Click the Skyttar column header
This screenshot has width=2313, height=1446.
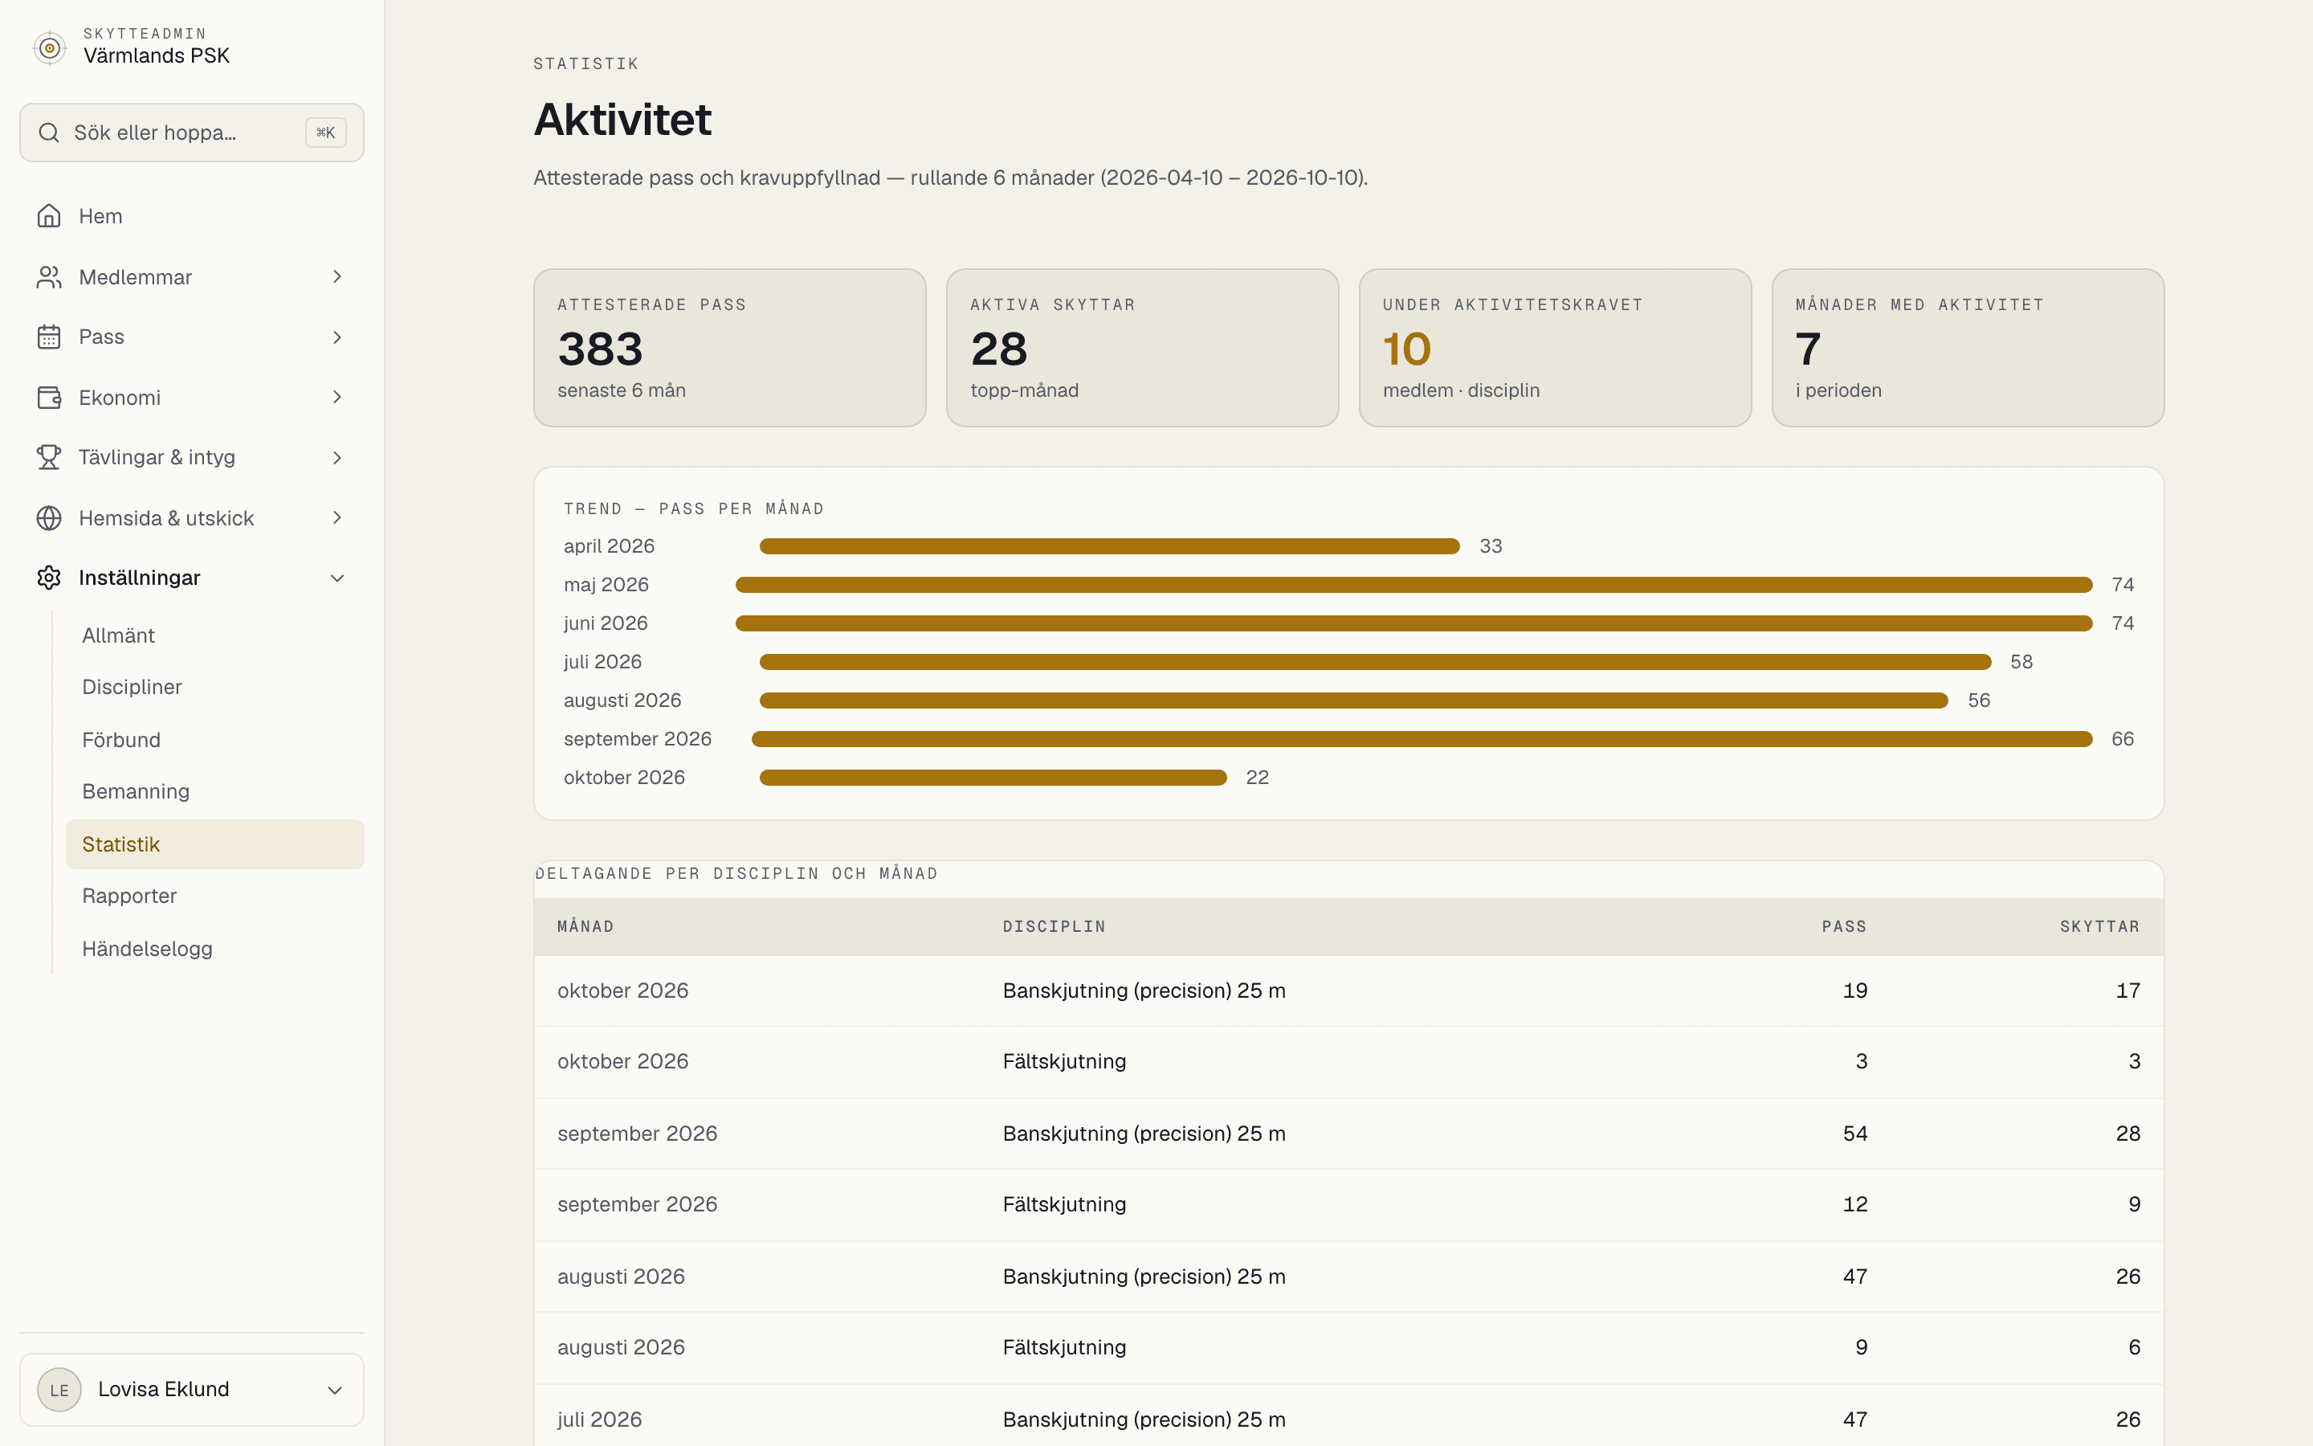pyautogui.click(x=2100, y=927)
